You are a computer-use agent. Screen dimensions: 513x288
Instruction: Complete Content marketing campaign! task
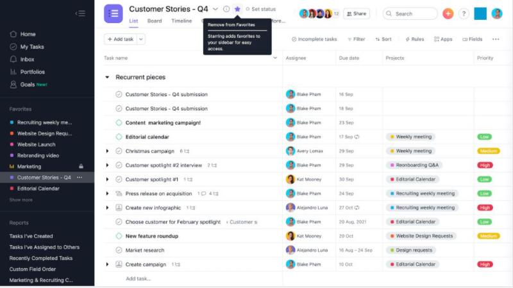pos(119,123)
